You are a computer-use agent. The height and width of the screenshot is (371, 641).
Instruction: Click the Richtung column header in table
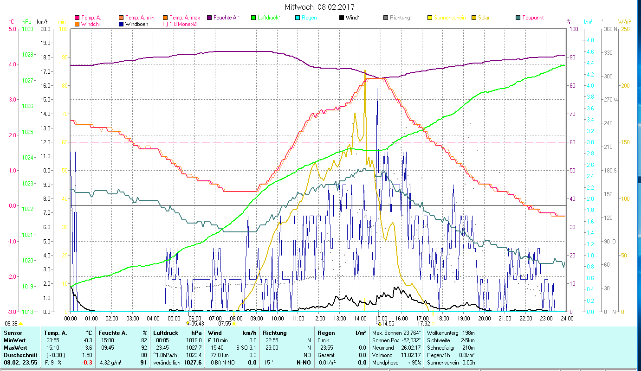point(275,333)
